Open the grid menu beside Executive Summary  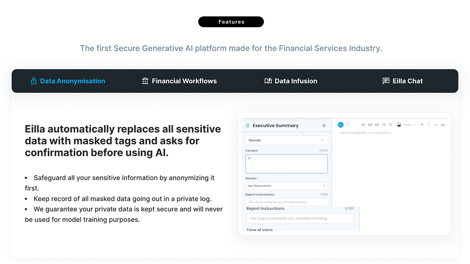coord(324,125)
